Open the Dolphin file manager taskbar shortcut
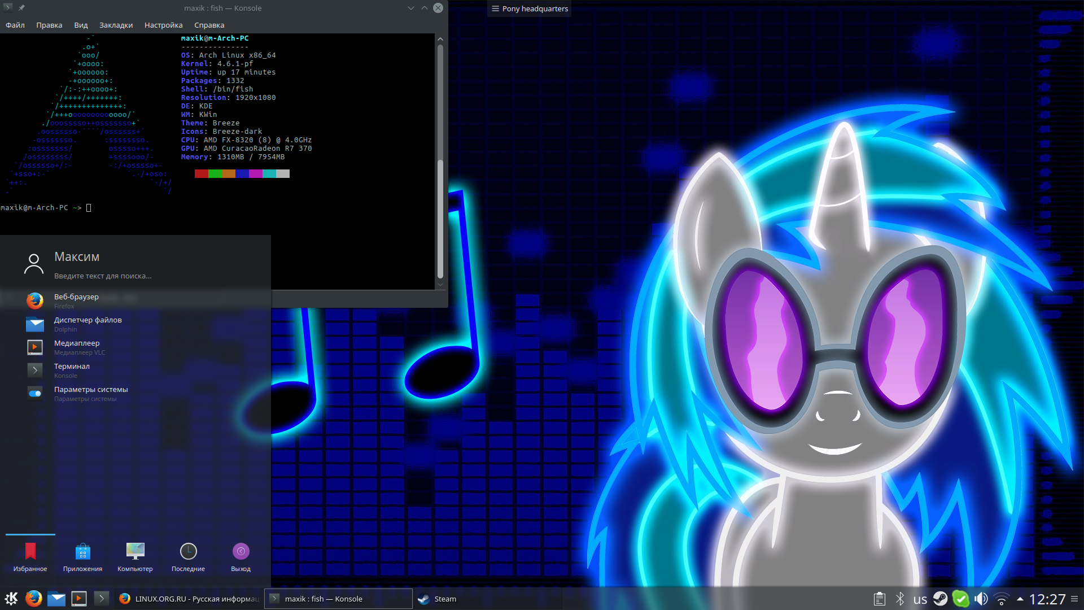Image resolution: width=1084 pixels, height=610 pixels. click(56, 598)
